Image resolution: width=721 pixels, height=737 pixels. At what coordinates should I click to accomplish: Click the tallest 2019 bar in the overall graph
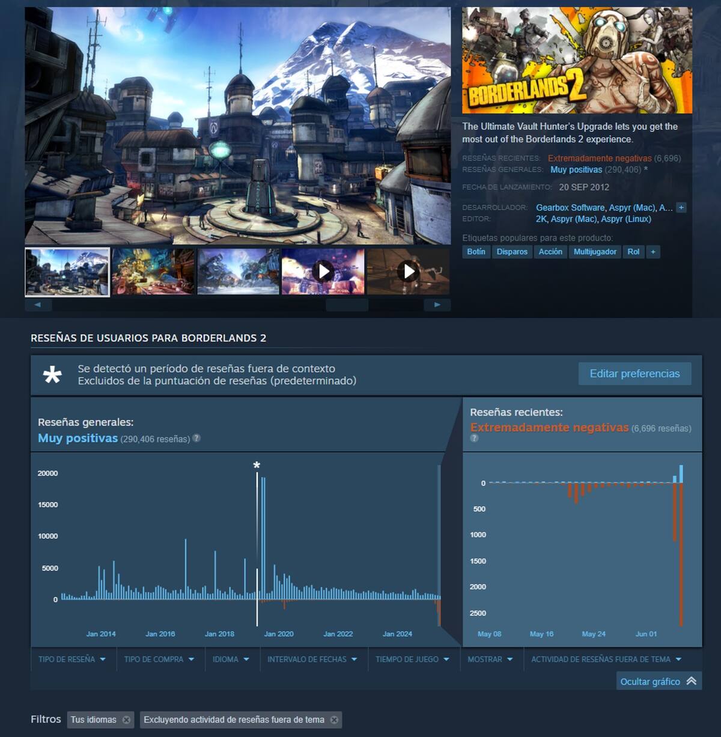coord(263,538)
